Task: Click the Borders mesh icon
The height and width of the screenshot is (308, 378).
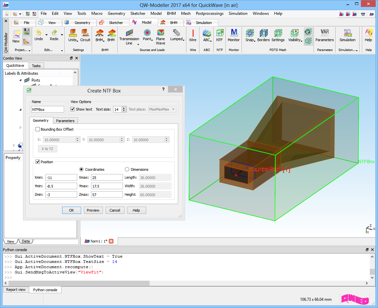Action: tap(264, 33)
